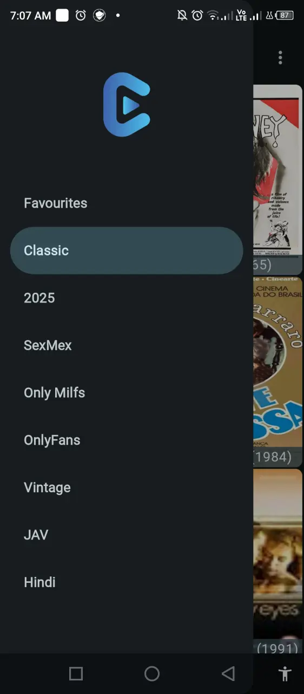Tap the accessibility figure icon in navigation bar
304x694 pixels.
[285, 674]
